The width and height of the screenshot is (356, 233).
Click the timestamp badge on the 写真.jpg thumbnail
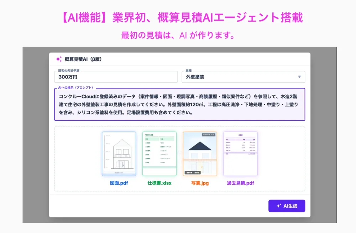209,135
